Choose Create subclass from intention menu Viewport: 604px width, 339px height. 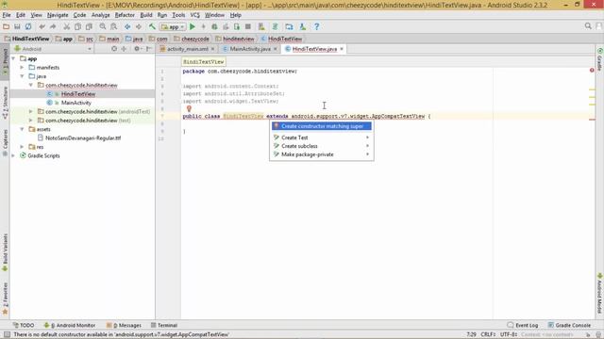pos(322,146)
